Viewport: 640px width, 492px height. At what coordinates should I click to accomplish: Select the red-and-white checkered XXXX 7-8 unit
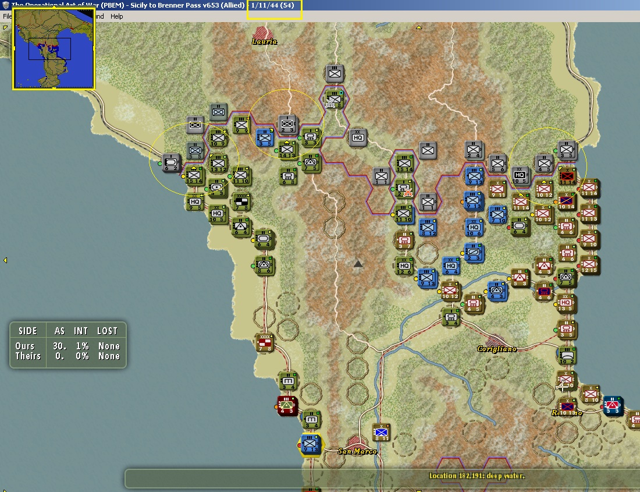[x=265, y=343]
